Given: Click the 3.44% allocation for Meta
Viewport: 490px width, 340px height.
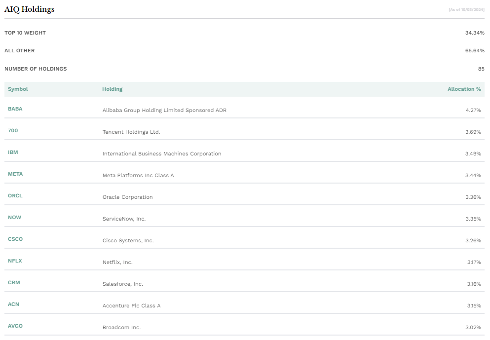Looking at the screenshot, I should [473, 175].
